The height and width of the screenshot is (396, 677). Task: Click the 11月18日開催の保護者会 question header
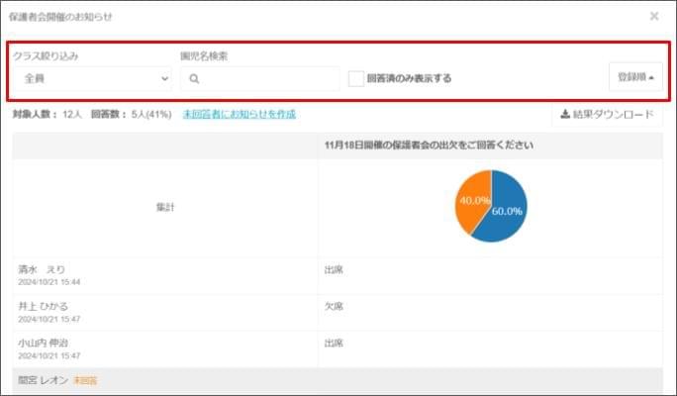click(x=429, y=146)
